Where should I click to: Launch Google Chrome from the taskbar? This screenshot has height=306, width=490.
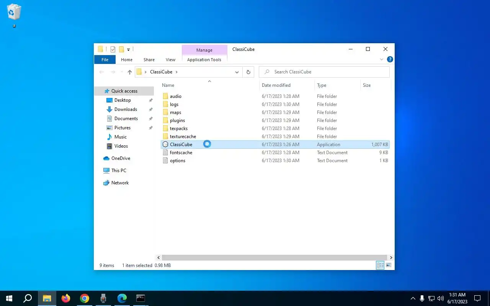[85, 298]
